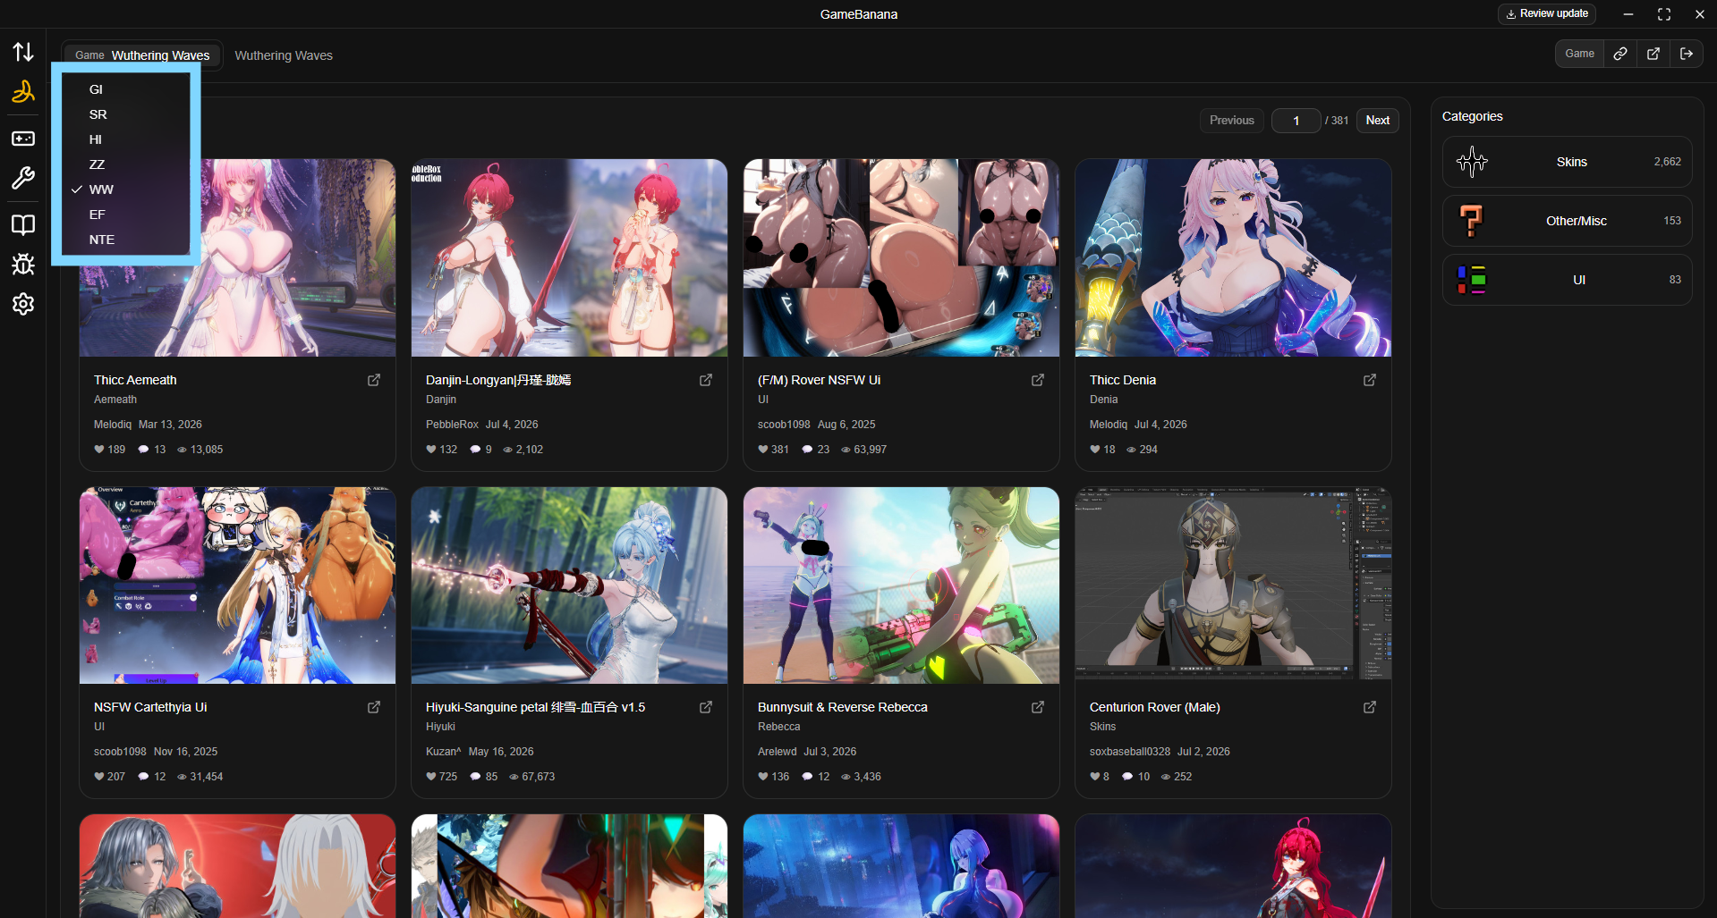The width and height of the screenshot is (1717, 918).
Task: Click author soxbaseball0328 on Centurion Rover
Action: (x=1130, y=752)
